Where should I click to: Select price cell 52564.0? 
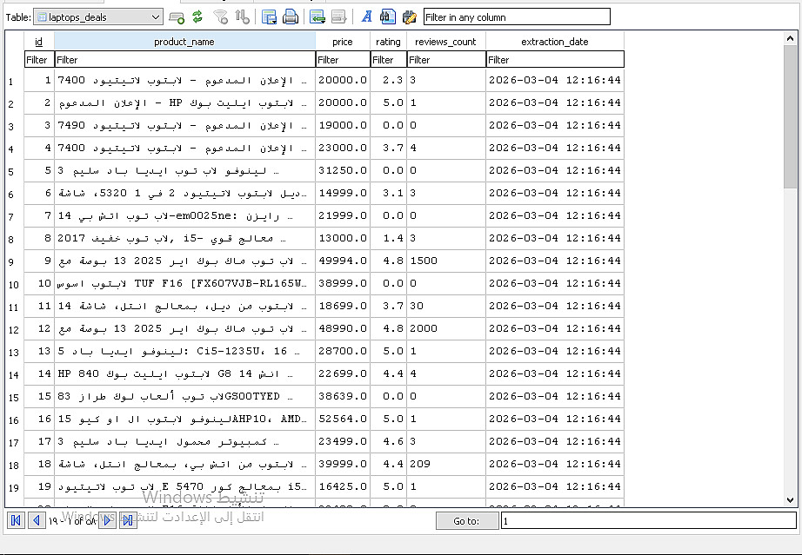point(343,419)
